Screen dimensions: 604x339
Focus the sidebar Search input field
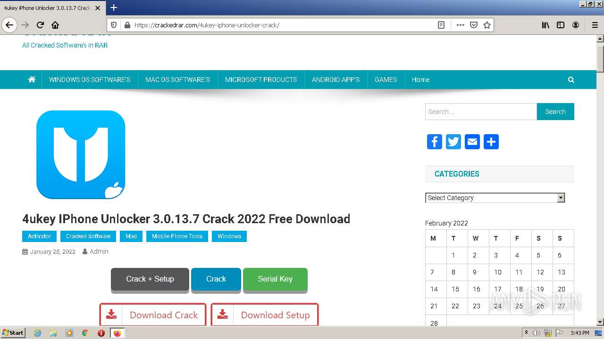(x=481, y=112)
